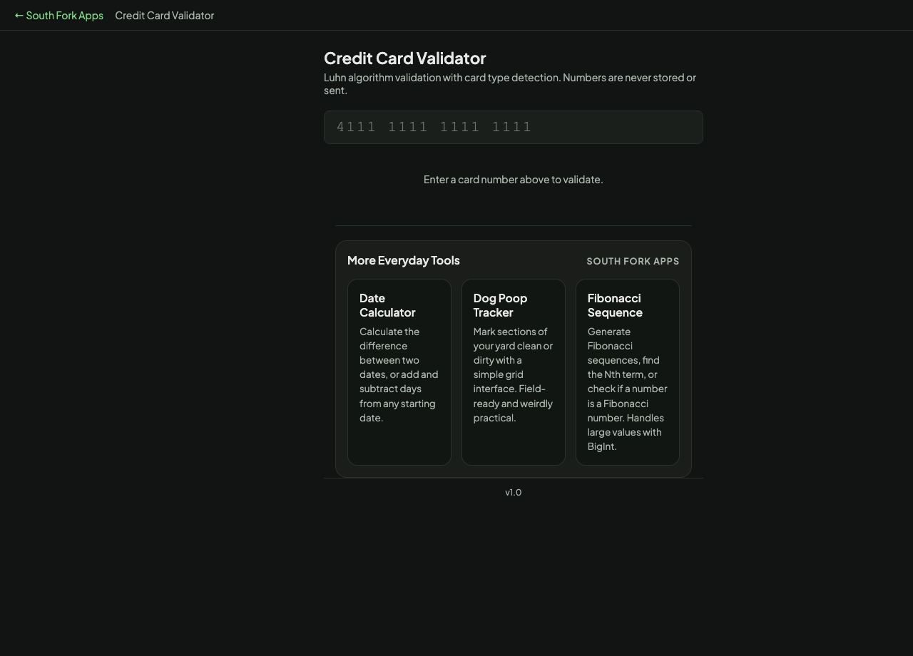Open the Date Calculator tool card

399,372
